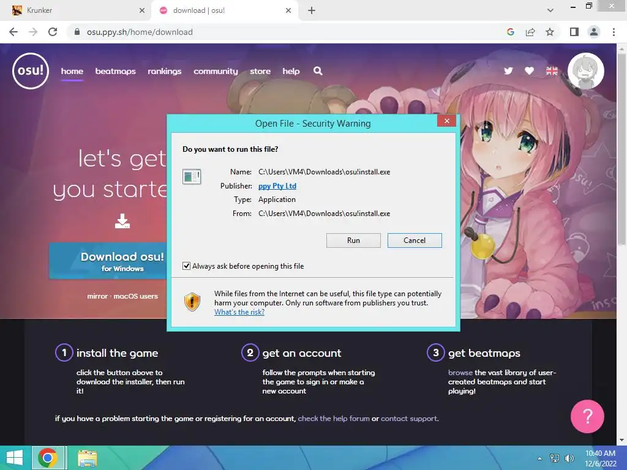Close the download | osu! tab
627x470 pixels.
coord(288,10)
